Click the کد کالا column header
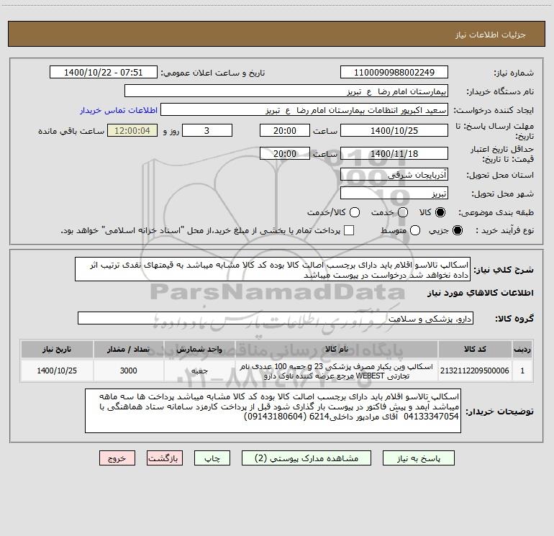554x536 pixels. [475, 349]
